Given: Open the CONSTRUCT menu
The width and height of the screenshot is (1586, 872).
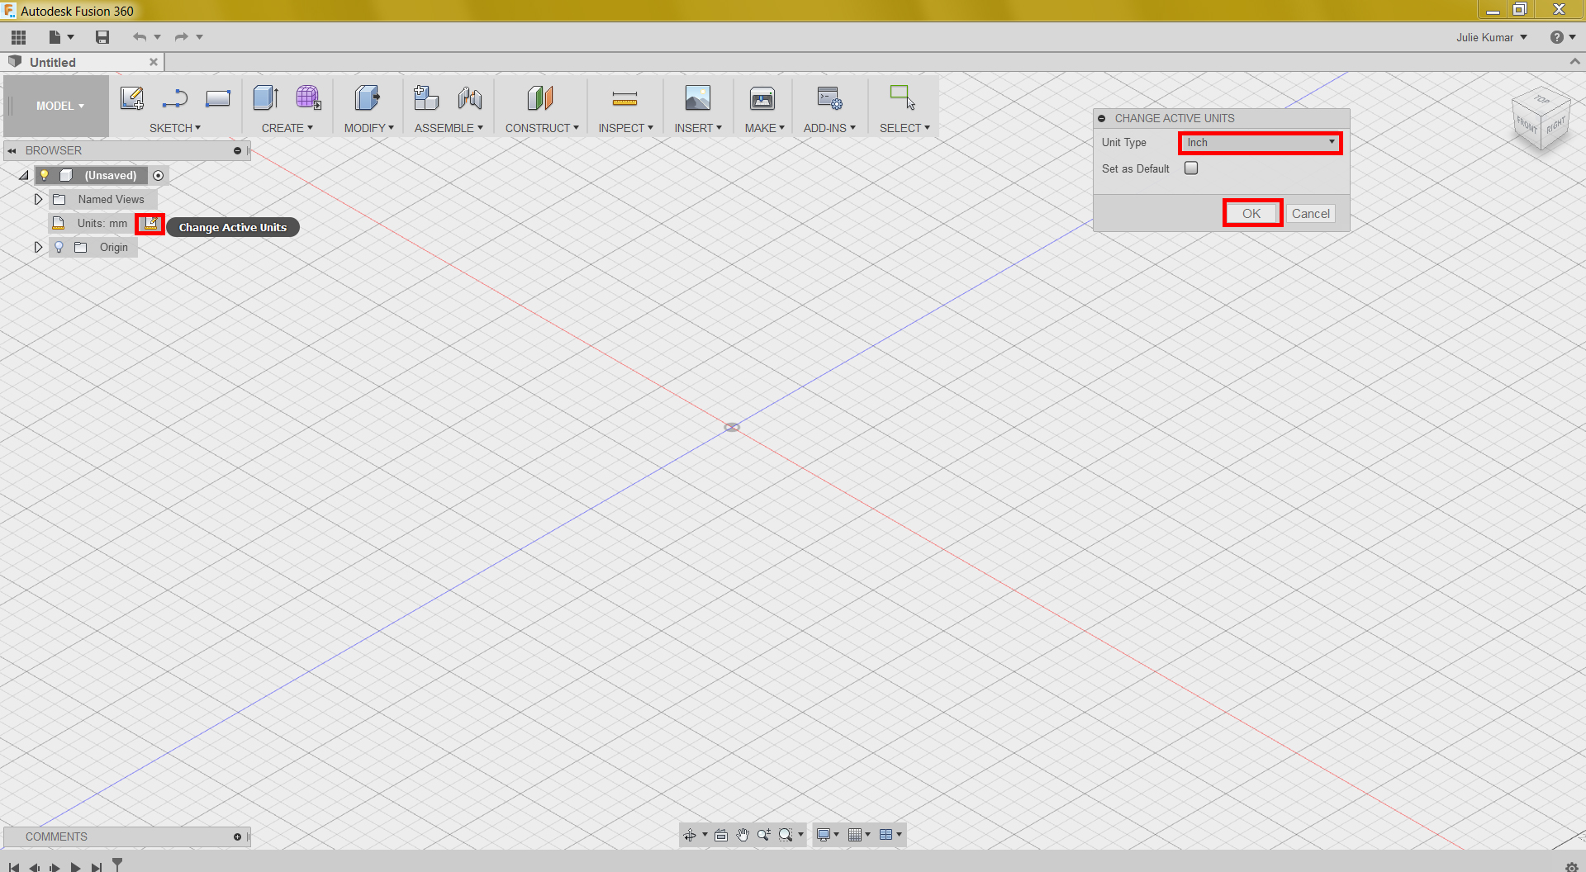Looking at the screenshot, I should point(542,128).
